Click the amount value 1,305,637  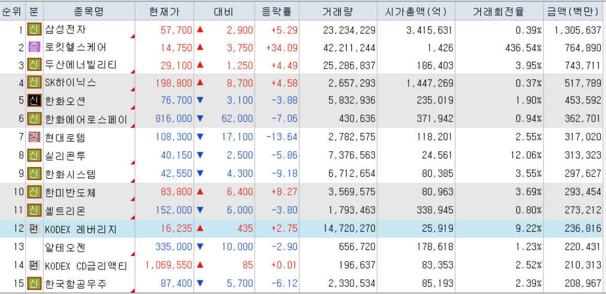(578, 30)
